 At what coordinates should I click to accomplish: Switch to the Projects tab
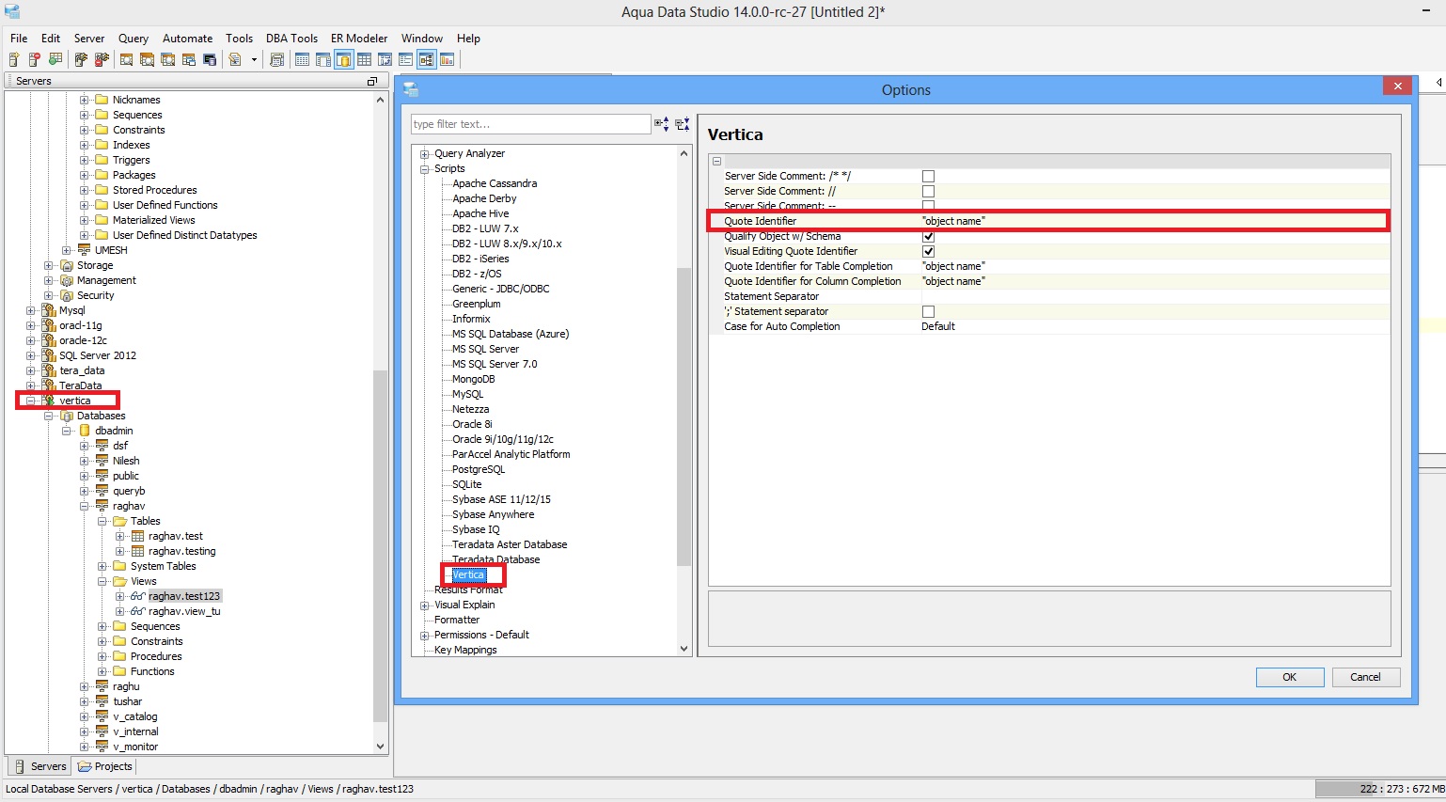pos(105,766)
